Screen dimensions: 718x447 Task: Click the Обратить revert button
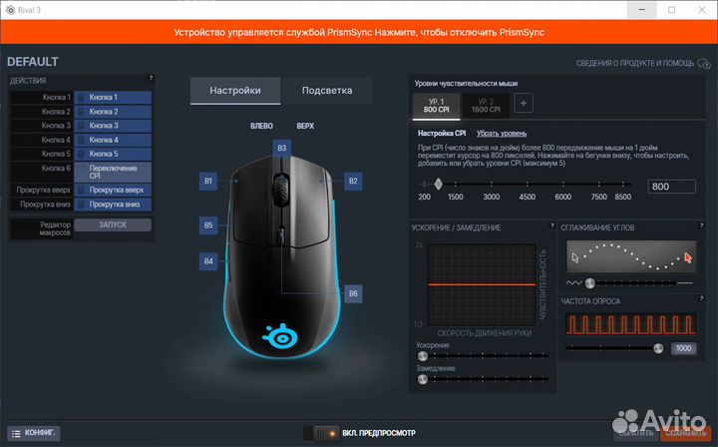click(x=636, y=433)
